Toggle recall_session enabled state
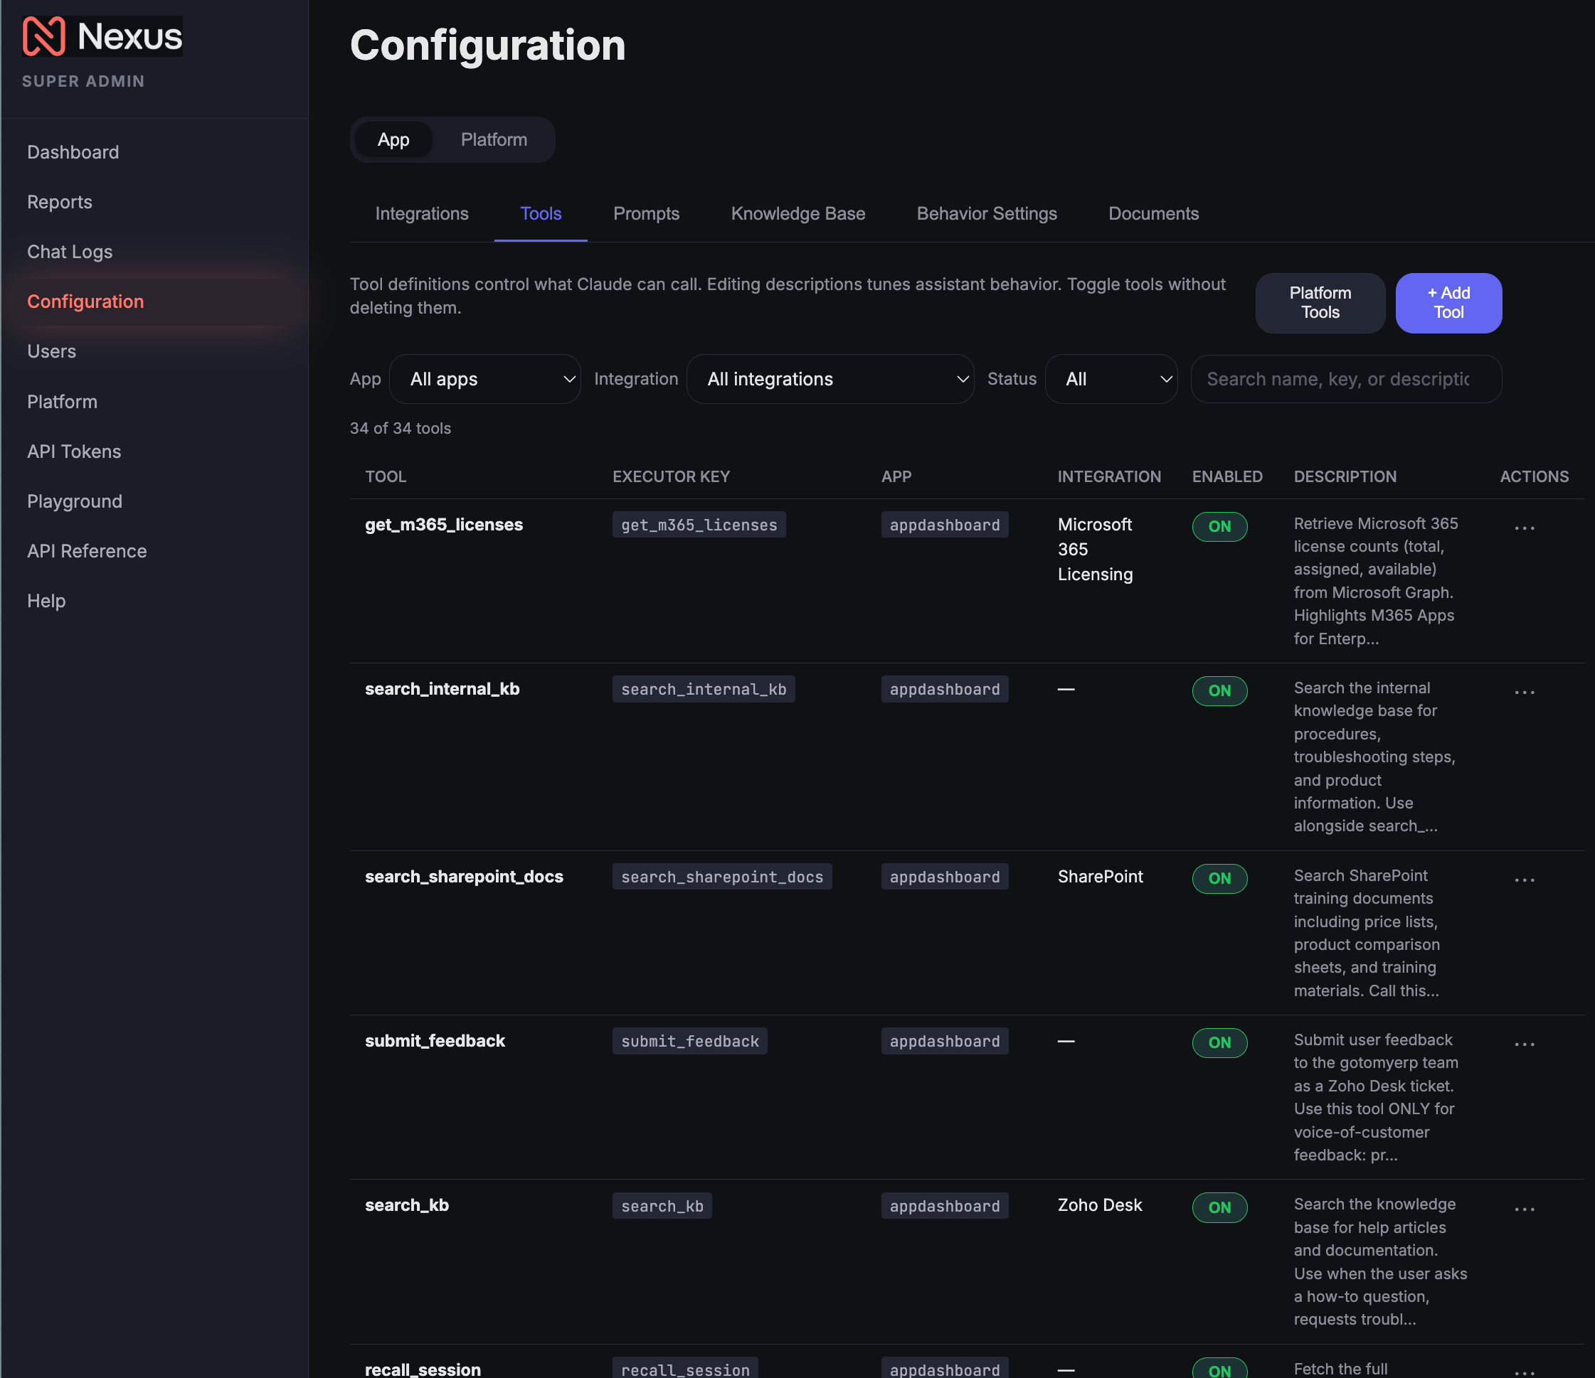Viewport: 1595px width, 1378px height. pyautogui.click(x=1219, y=1369)
